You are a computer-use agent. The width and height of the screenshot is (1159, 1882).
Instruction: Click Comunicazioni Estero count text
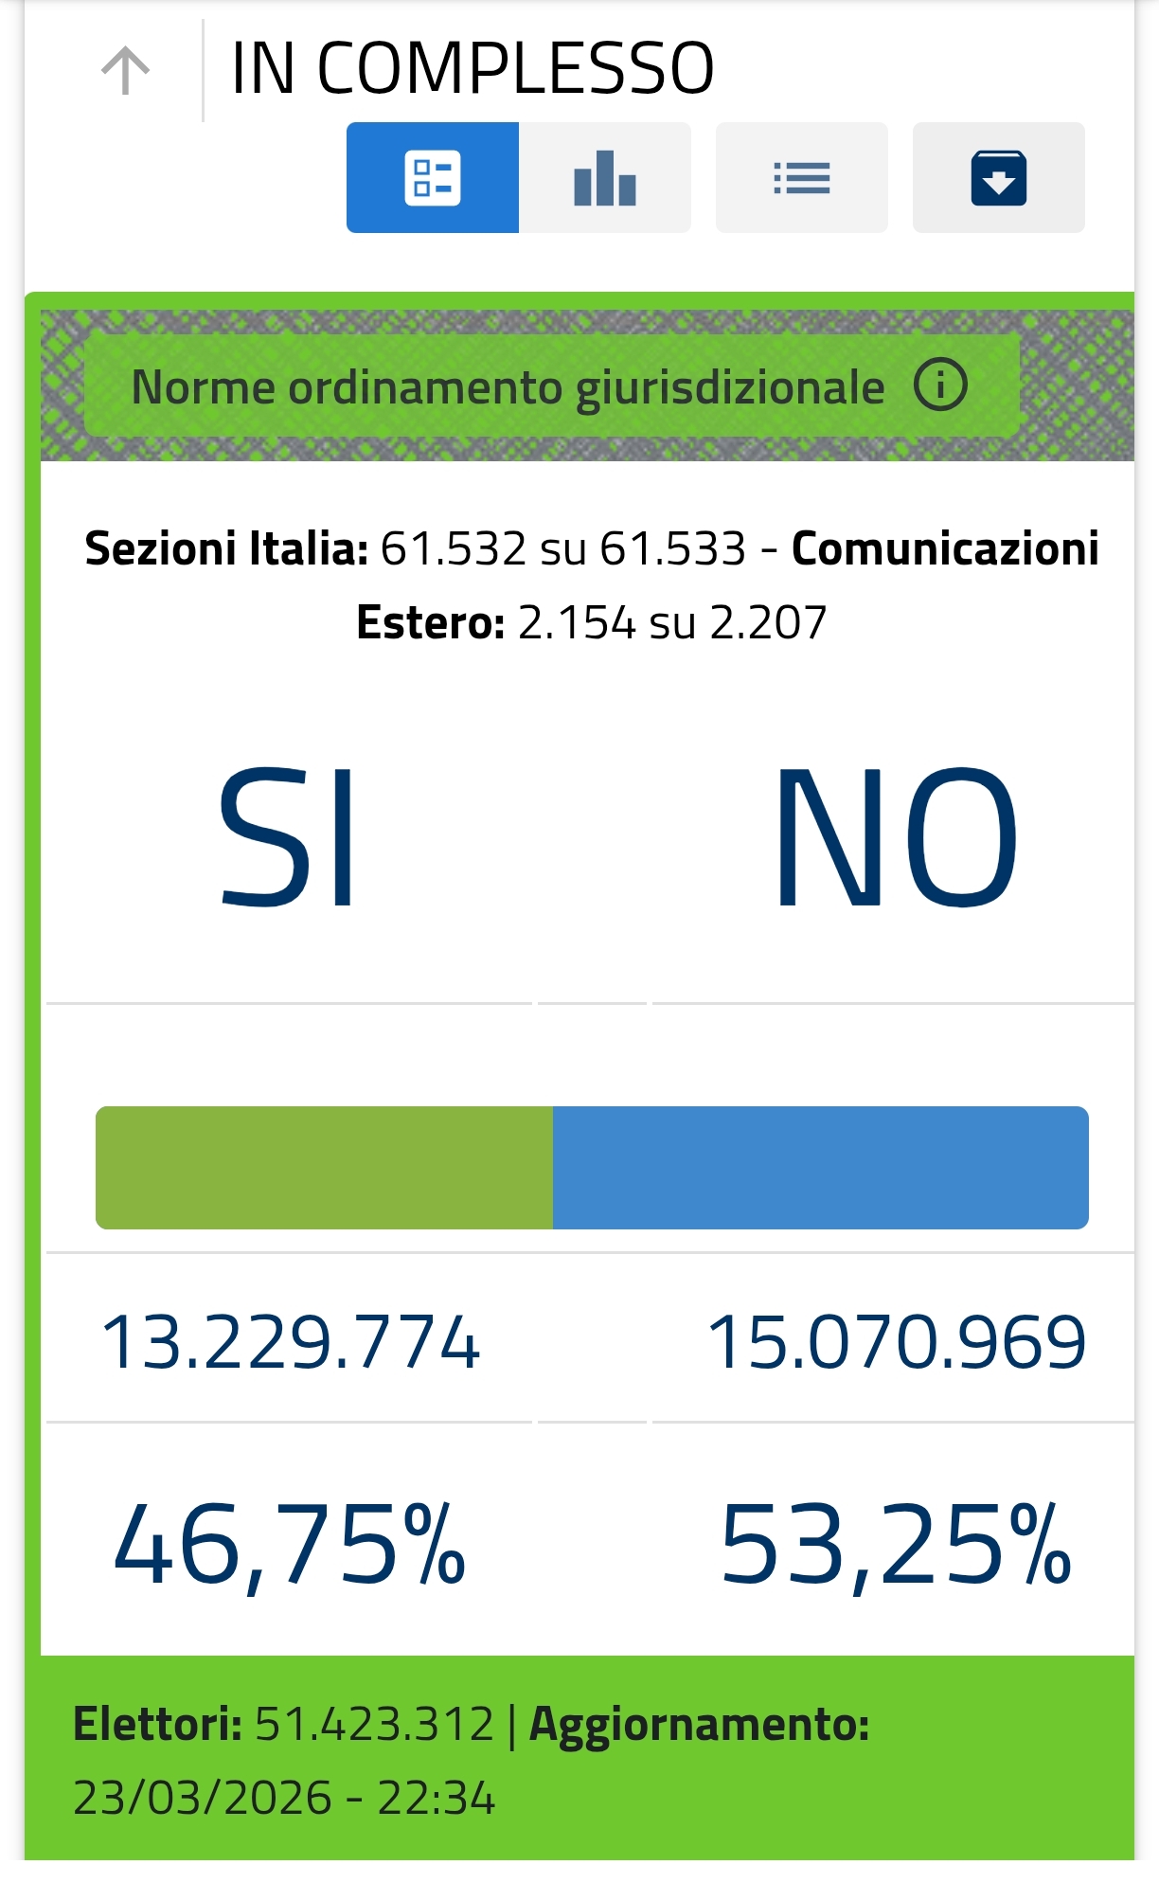coord(591,623)
